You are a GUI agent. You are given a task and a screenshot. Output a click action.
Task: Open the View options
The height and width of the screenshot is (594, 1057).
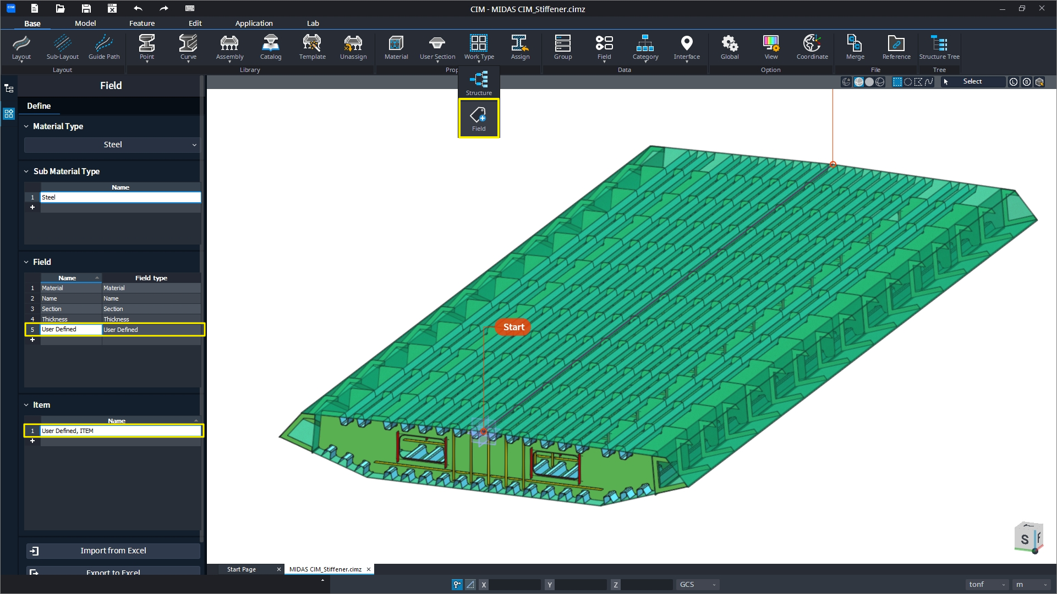[x=771, y=47]
